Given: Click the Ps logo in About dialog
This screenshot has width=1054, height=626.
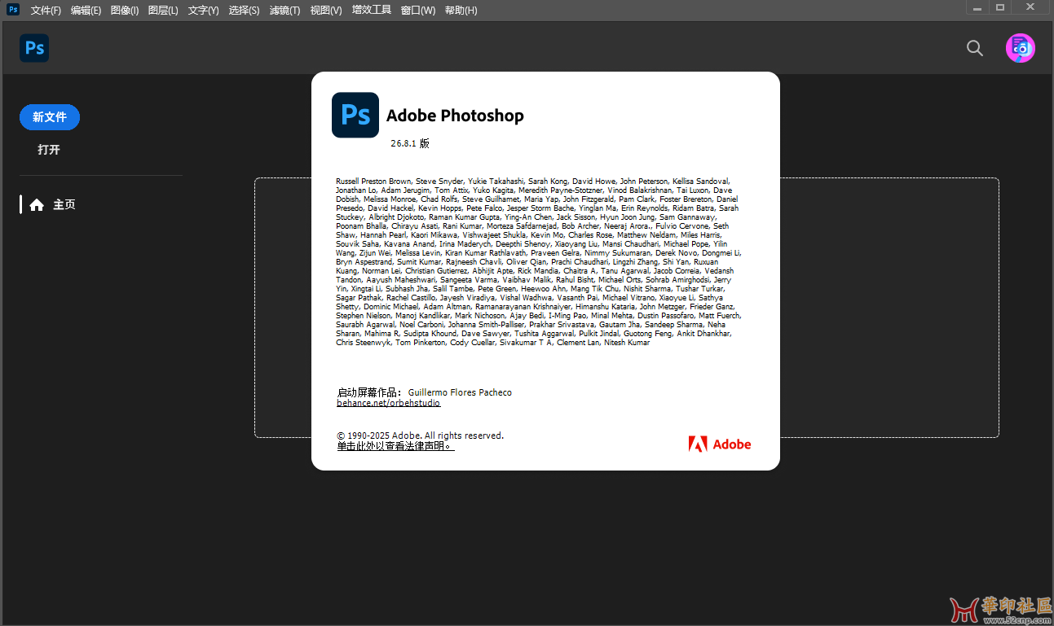Looking at the screenshot, I should click(355, 115).
